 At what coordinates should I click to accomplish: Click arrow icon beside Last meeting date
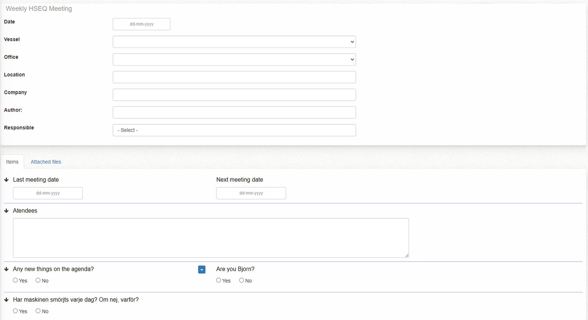[6, 180]
